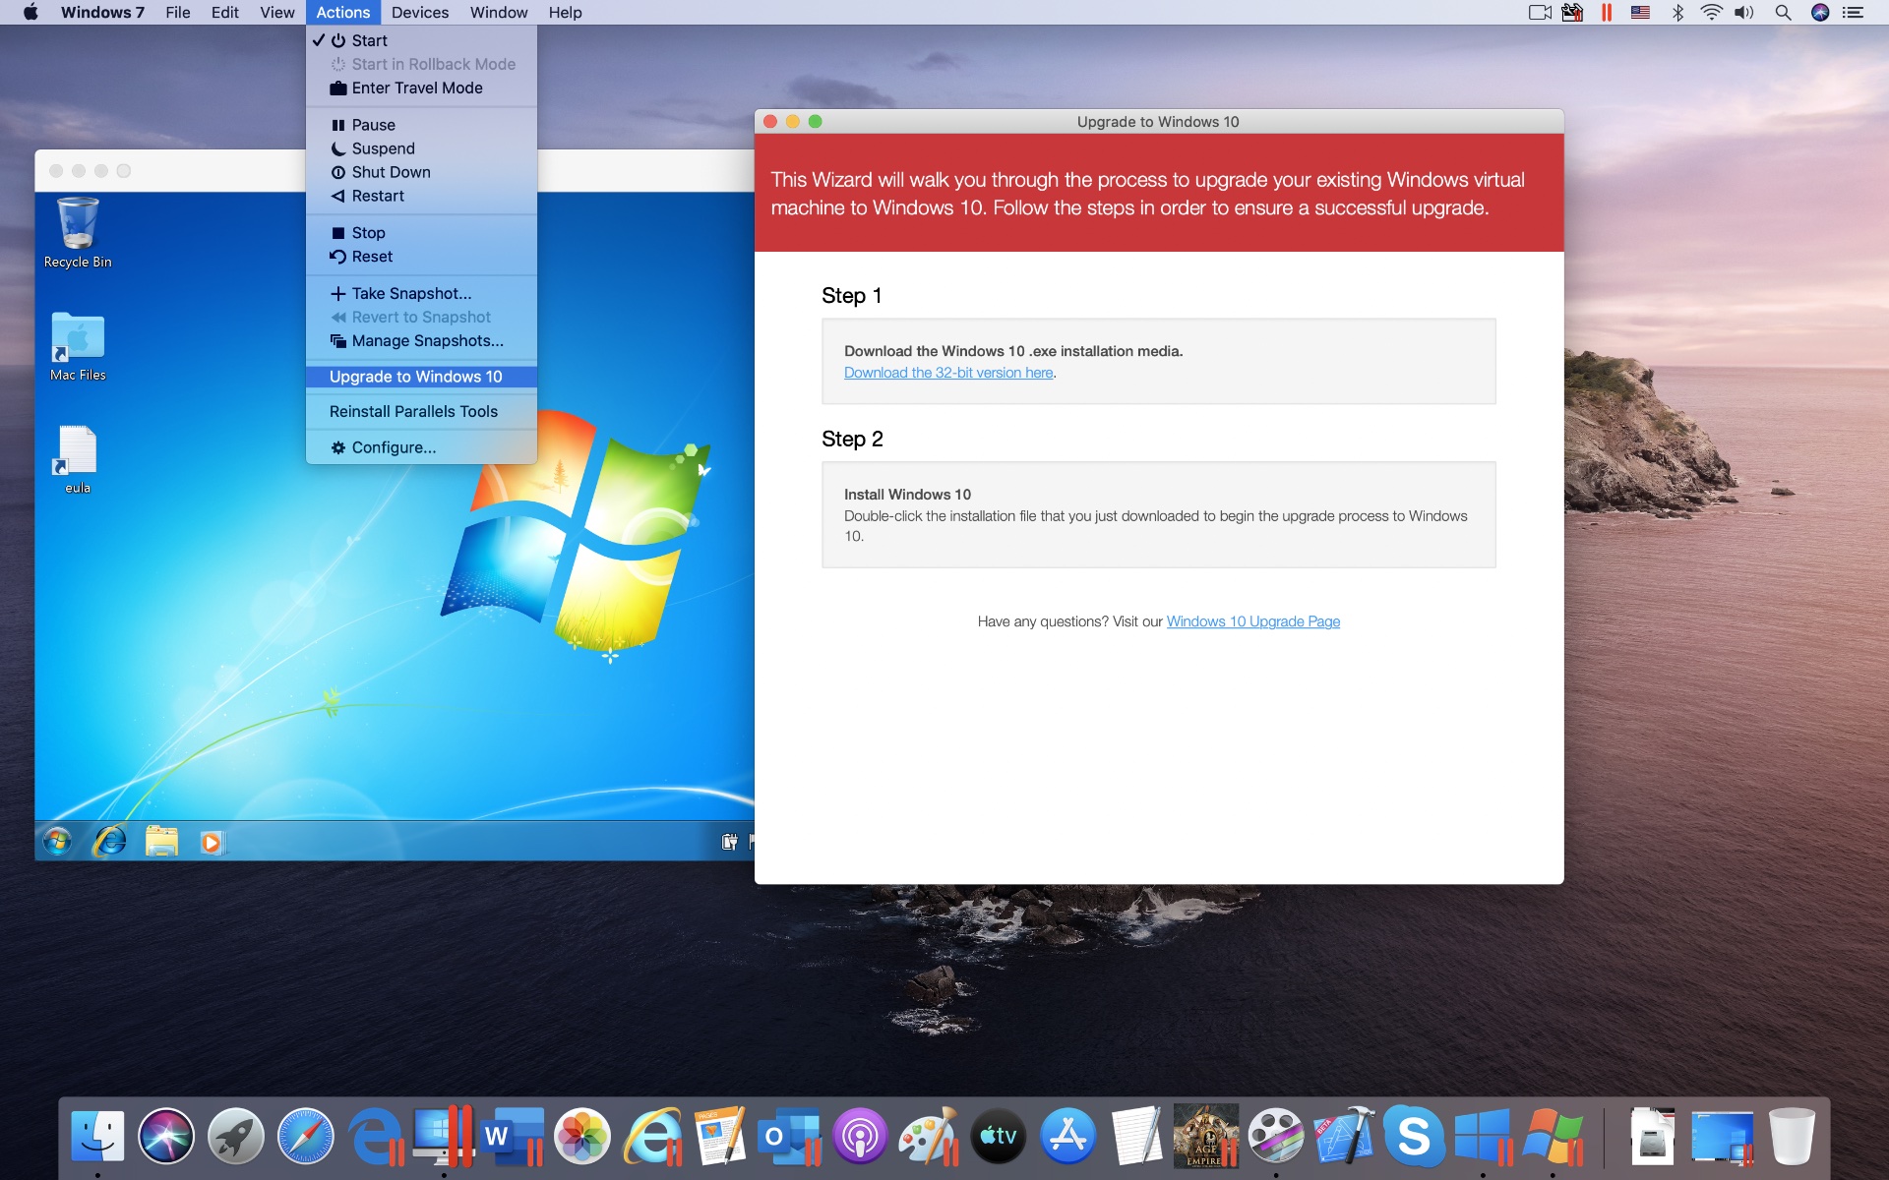Image resolution: width=1889 pixels, height=1180 pixels.
Task: Launch Internet Explorer from the Windows 7 taskbar
Action: click(109, 842)
